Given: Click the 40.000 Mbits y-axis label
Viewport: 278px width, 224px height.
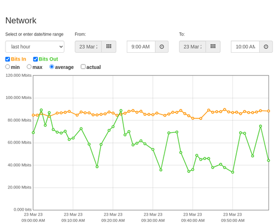Looking at the screenshot, I should click(19, 165).
